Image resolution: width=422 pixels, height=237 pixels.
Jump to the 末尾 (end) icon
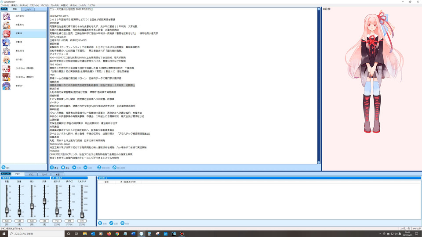tap(85, 167)
